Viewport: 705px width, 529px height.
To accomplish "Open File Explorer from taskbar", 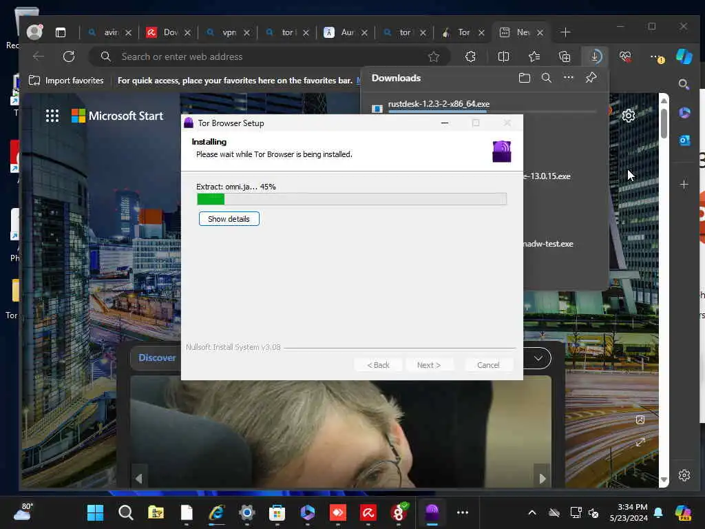I will pos(156,512).
